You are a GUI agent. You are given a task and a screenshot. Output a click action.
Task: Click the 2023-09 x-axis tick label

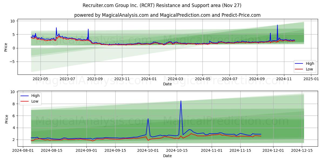point(95,79)
